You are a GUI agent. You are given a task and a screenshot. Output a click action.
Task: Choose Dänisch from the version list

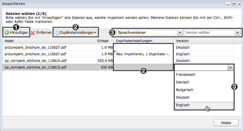tap(204, 82)
